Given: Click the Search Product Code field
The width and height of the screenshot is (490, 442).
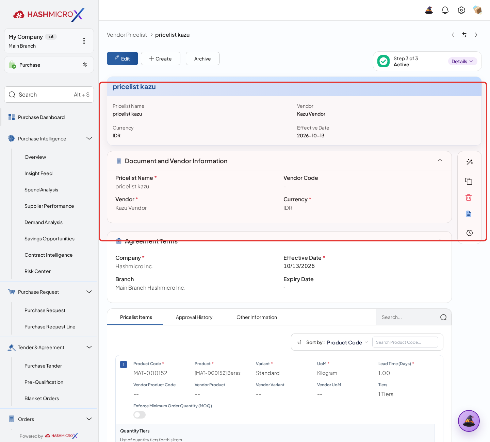Looking at the screenshot, I should (405, 342).
